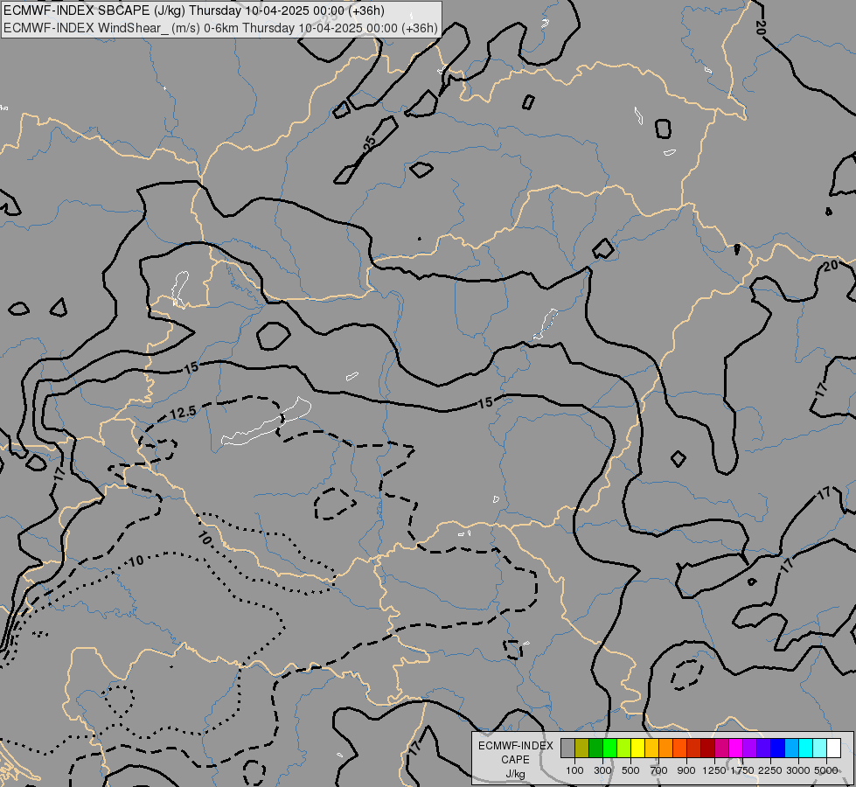Click the legend value 300
This screenshot has width=856, height=787.
click(x=602, y=770)
